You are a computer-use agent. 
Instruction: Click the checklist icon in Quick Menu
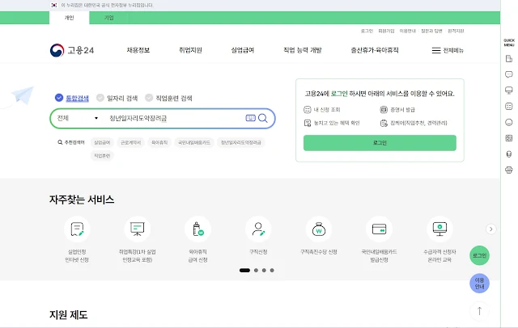pos(509,106)
